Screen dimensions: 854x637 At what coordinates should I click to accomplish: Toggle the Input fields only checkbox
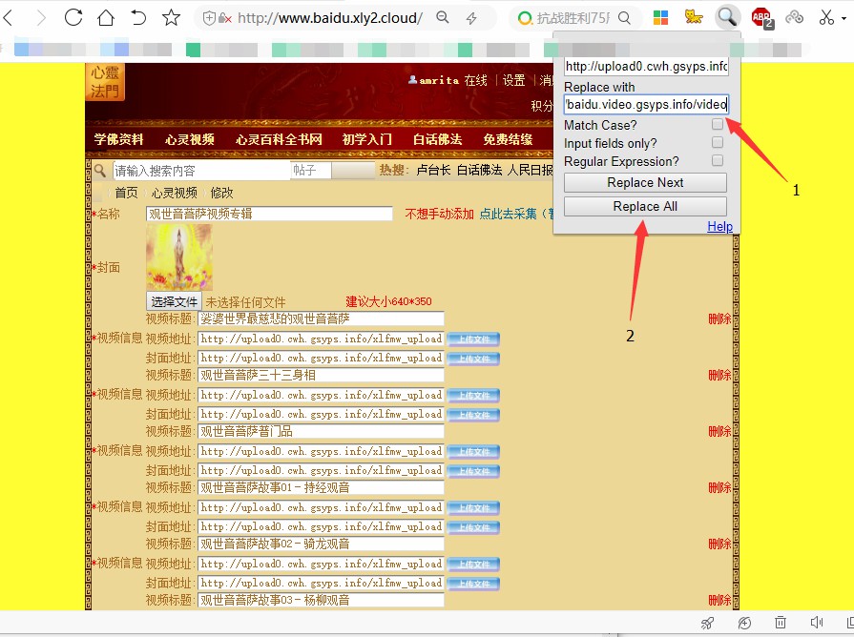[718, 142]
